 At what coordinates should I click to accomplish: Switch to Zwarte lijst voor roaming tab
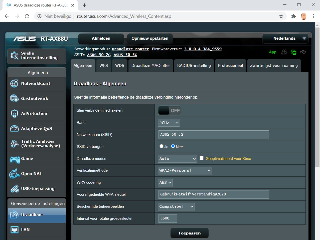274,66
